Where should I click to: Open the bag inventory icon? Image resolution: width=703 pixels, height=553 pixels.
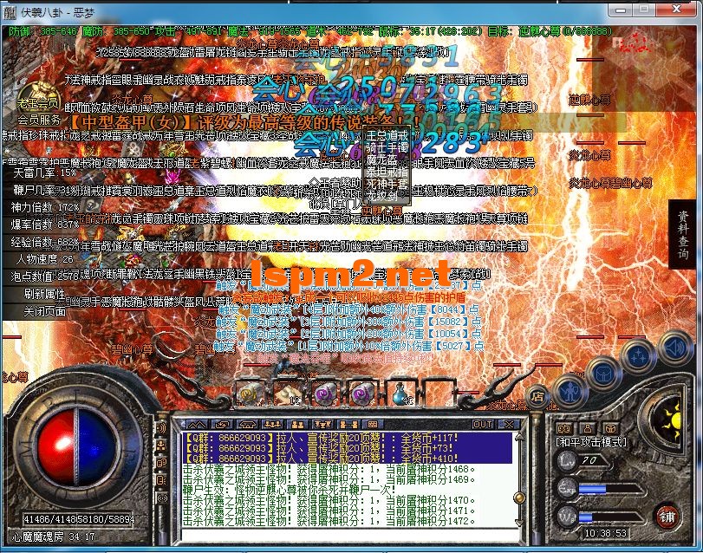(603, 374)
